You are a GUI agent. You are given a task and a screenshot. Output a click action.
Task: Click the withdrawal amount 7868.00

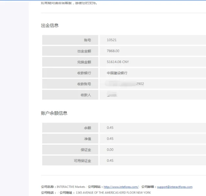(113, 51)
